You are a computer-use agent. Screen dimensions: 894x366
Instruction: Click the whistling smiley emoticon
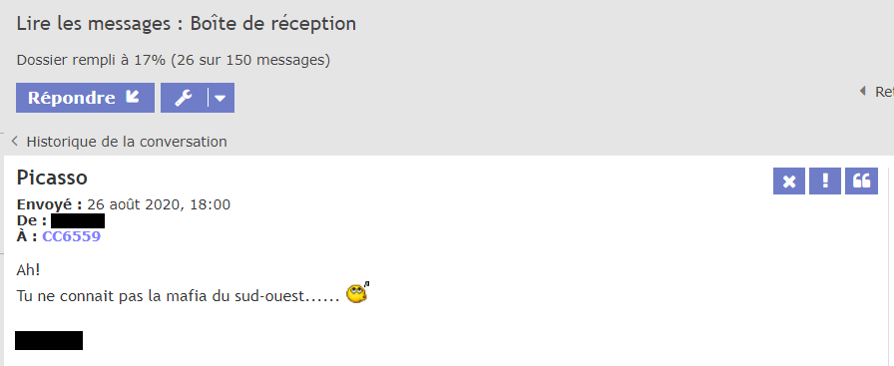tap(357, 293)
